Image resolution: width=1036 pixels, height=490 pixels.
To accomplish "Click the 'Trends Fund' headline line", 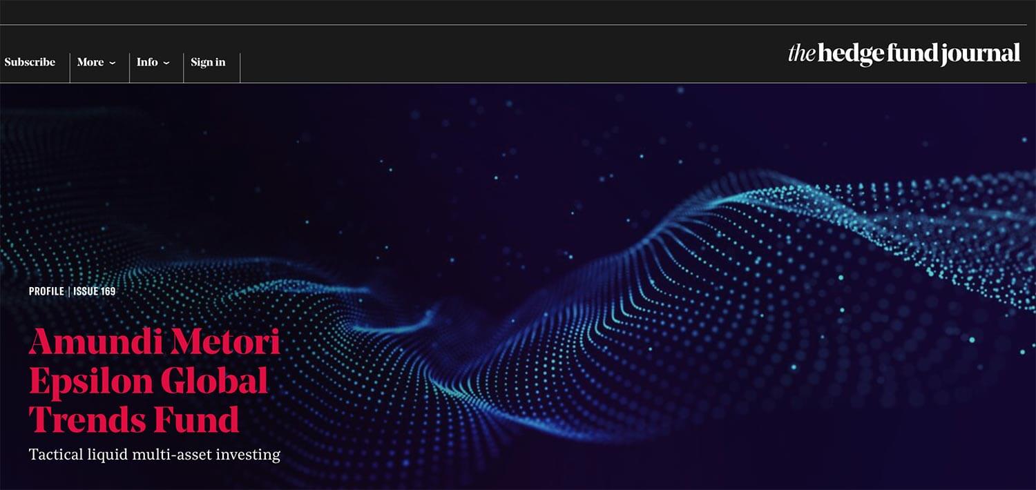I will tap(134, 419).
